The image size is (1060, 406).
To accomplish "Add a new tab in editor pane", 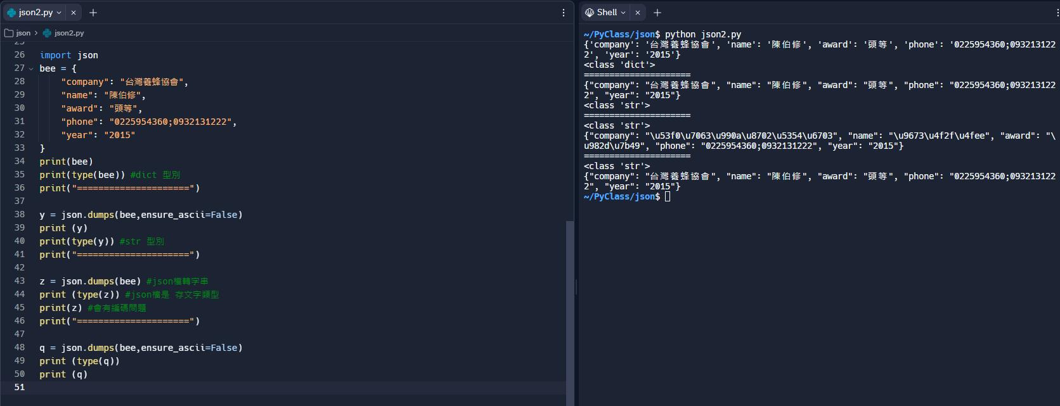I will [93, 13].
